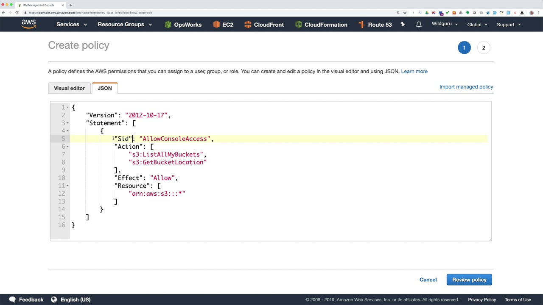The image size is (543, 305).
Task: Click the Import managed policy link
Action: pos(466,87)
